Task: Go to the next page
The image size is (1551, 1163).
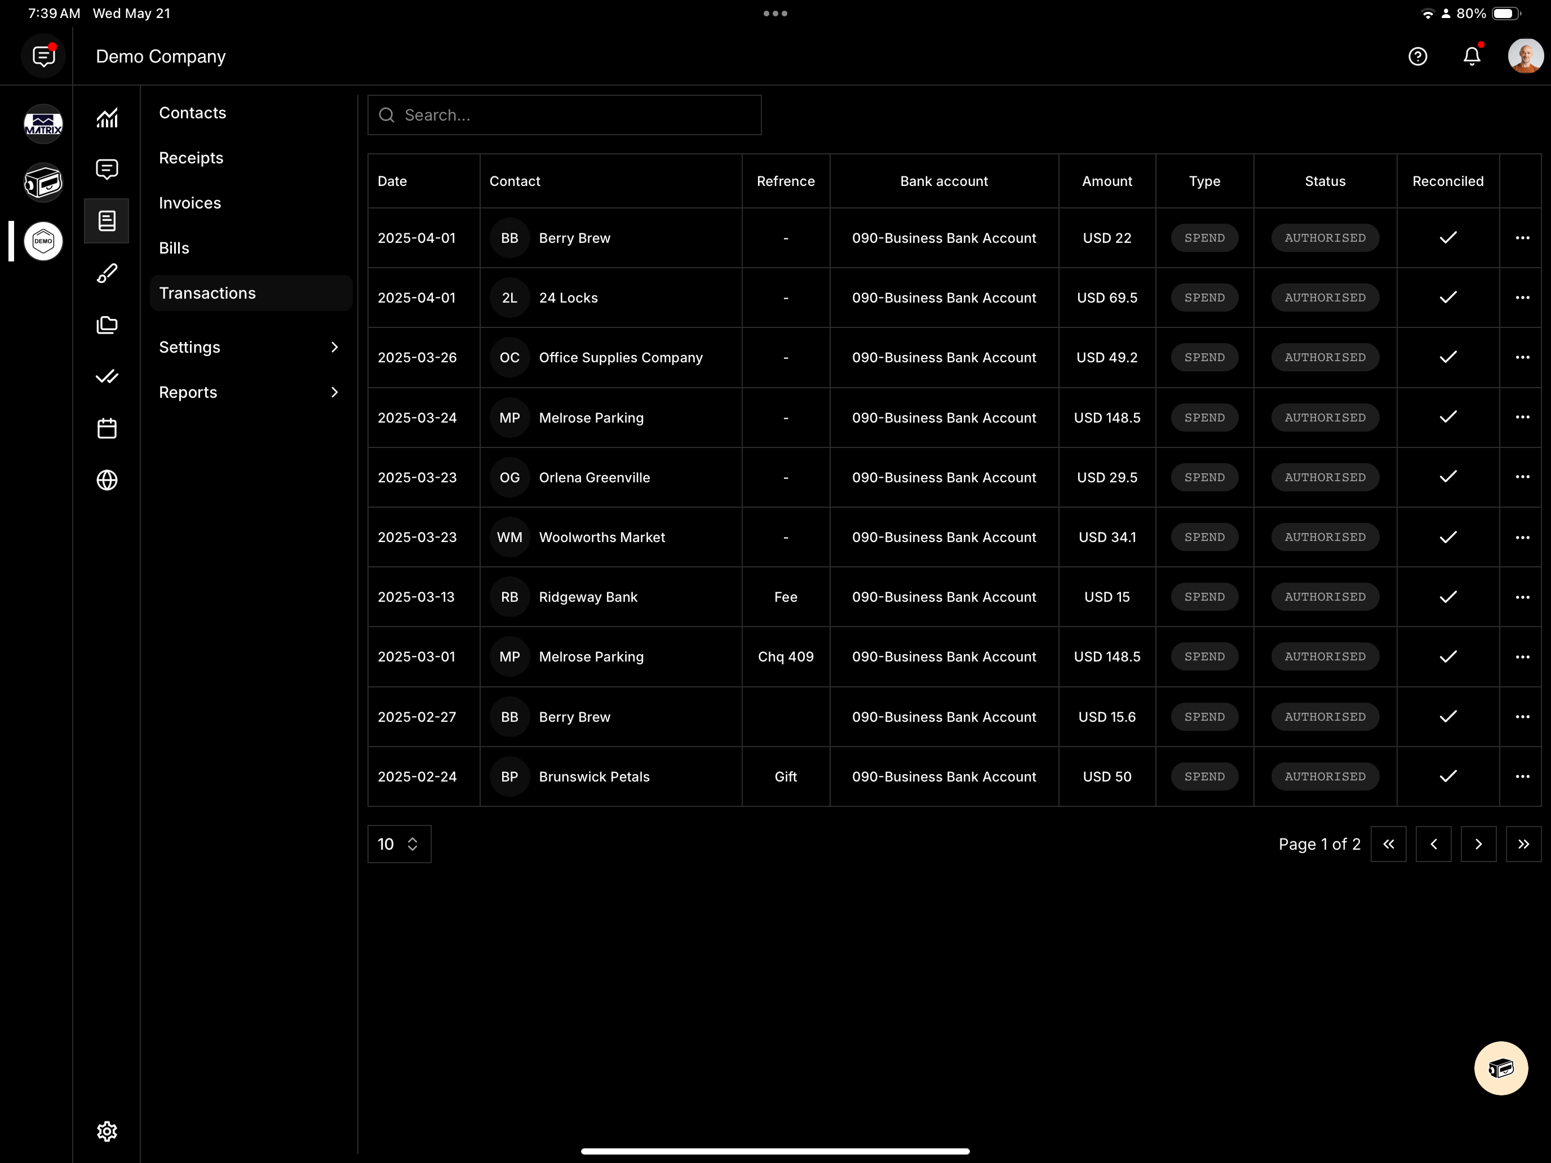Action: 1478,844
